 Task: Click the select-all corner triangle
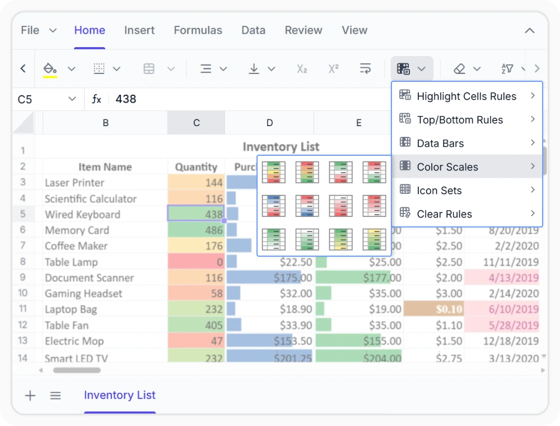tap(23, 123)
